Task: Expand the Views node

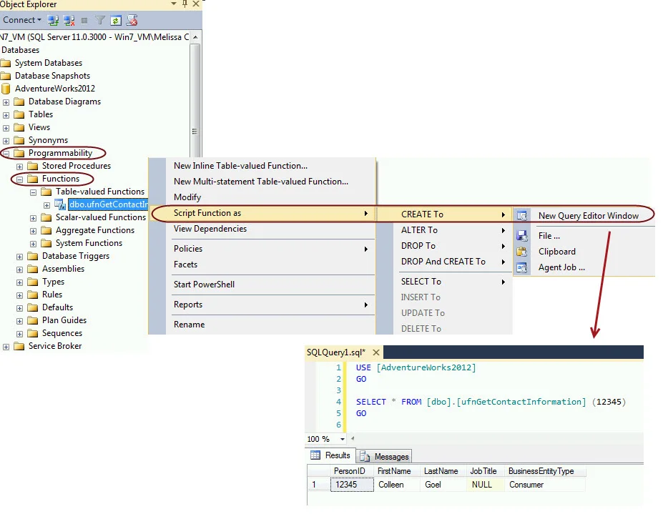Action: 6,128
